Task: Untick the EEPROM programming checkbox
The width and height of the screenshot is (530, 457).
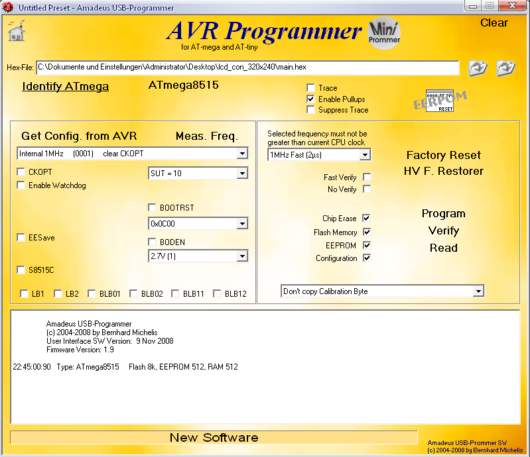Action: coord(367,245)
